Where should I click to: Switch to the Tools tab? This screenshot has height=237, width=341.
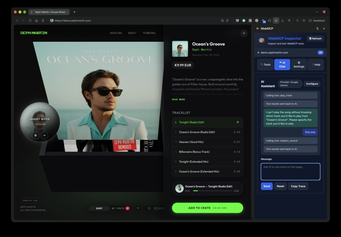(265, 65)
